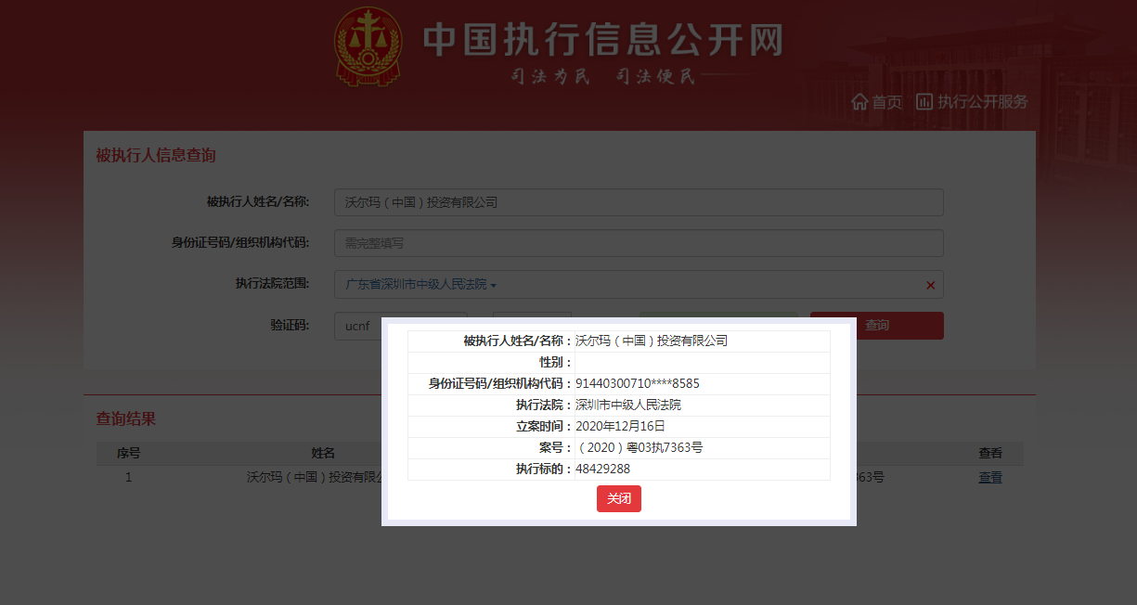1137x605 pixels.
Task: Expand the 执行法院范围 court dropdown
Action: coord(421,285)
